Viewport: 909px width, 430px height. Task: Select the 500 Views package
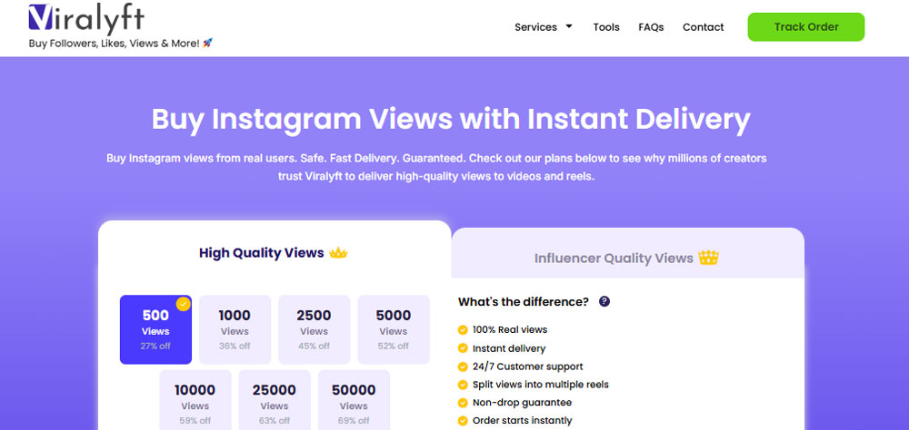pyautogui.click(x=155, y=329)
